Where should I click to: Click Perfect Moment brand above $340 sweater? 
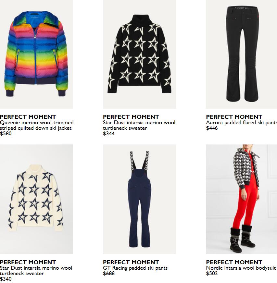[x=28, y=262]
